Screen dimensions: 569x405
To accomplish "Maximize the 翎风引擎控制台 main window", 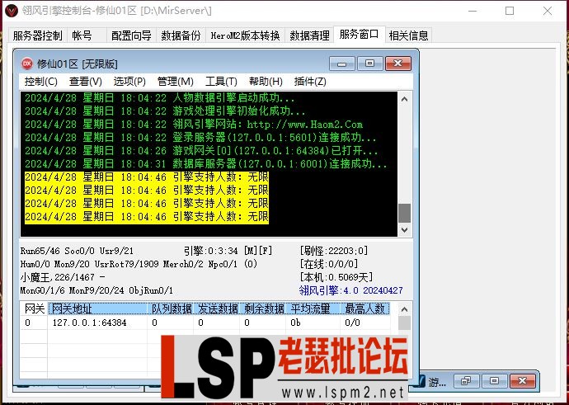I will pos(510,11).
